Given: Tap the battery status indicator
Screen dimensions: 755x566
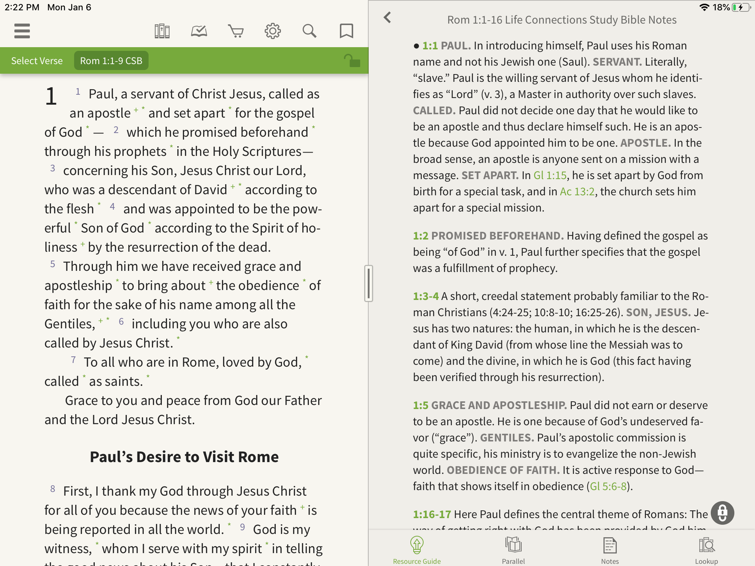Looking at the screenshot, I should tap(741, 7).
